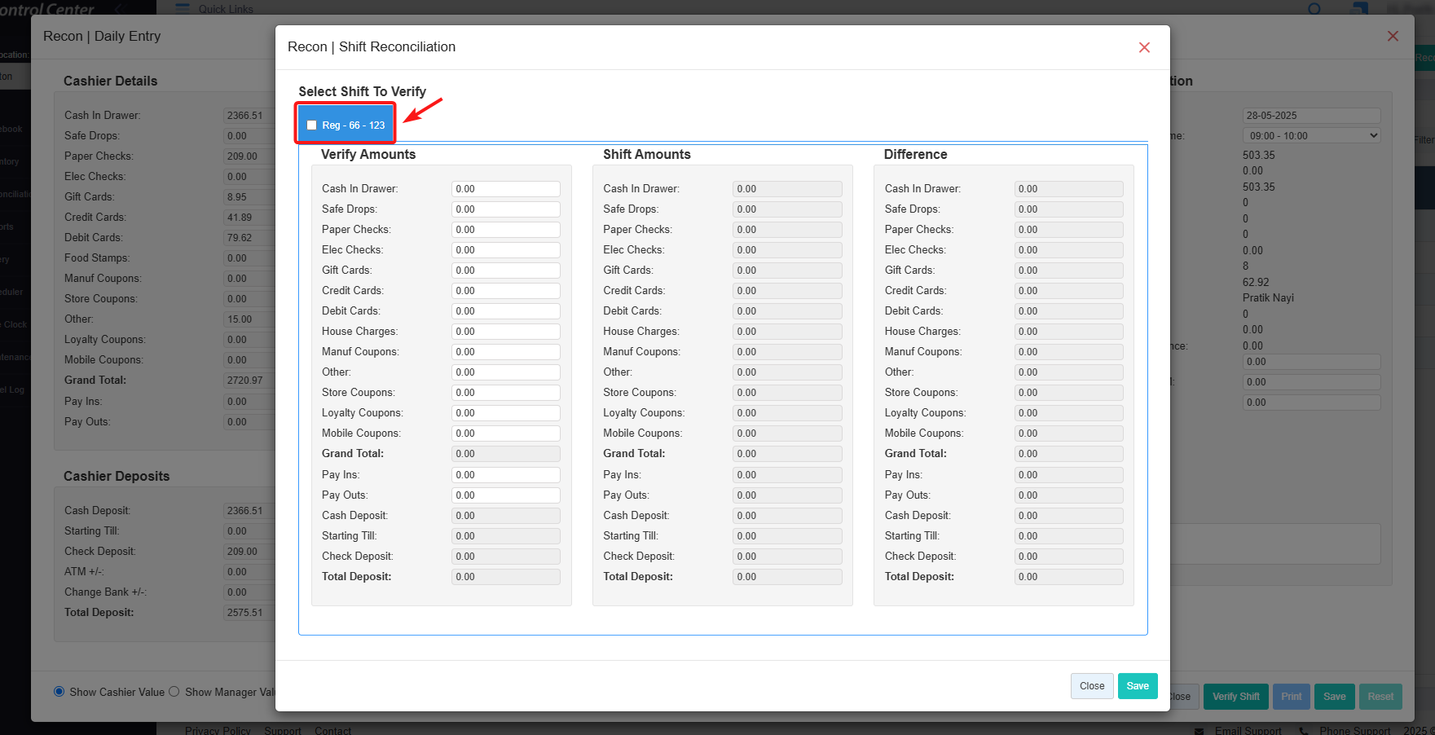Screen dimensions: 1435x735
Task: Click the Verify Amounts Gift Cards field
Action: (506, 271)
